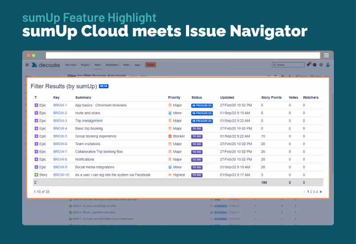The width and height of the screenshot is (356, 244).
Task: Click the next page arrow
Action: (321, 192)
